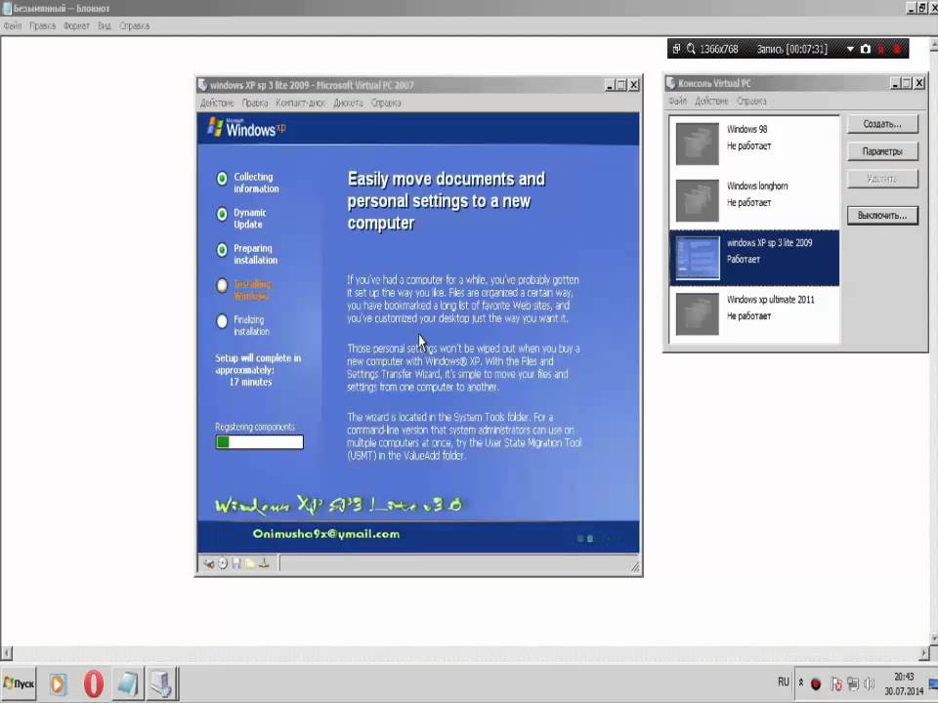This screenshot has width=938, height=703.
Task: Open the Start (Пуск) menu
Action: [19, 683]
